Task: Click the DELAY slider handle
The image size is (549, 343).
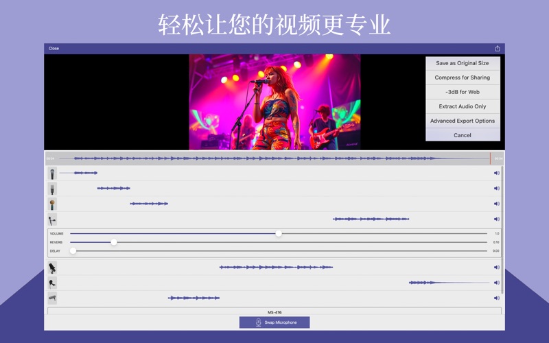Action: (73, 251)
